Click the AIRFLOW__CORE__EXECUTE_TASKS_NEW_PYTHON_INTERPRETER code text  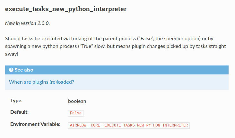tap(129, 125)
